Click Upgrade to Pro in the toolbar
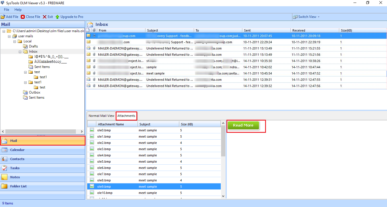Image resolution: width=387 pixels, height=207 pixels. click(x=69, y=17)
